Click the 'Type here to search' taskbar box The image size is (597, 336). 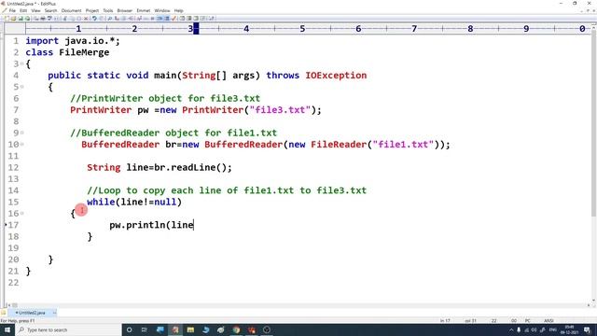click(x=68, y=329)
